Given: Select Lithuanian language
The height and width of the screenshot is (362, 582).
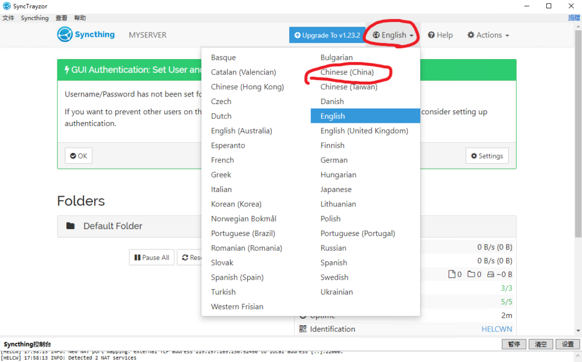Looking at the screenshot, I should [338, 204].
